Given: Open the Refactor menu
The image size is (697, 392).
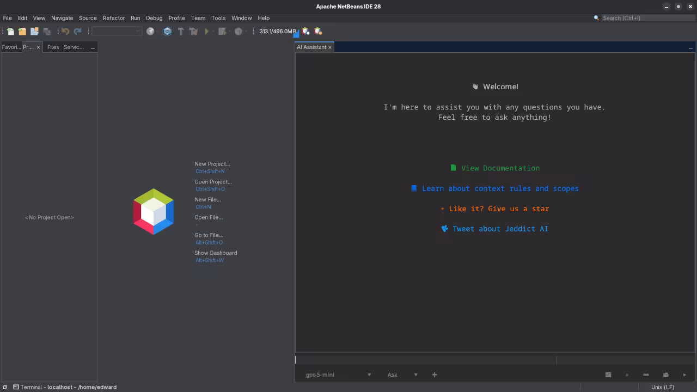Looking at the screenshot, I should coord(114,18).
